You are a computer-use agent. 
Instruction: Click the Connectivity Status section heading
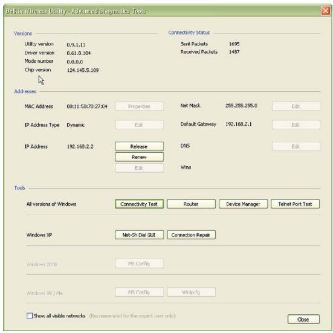[189, 33]
